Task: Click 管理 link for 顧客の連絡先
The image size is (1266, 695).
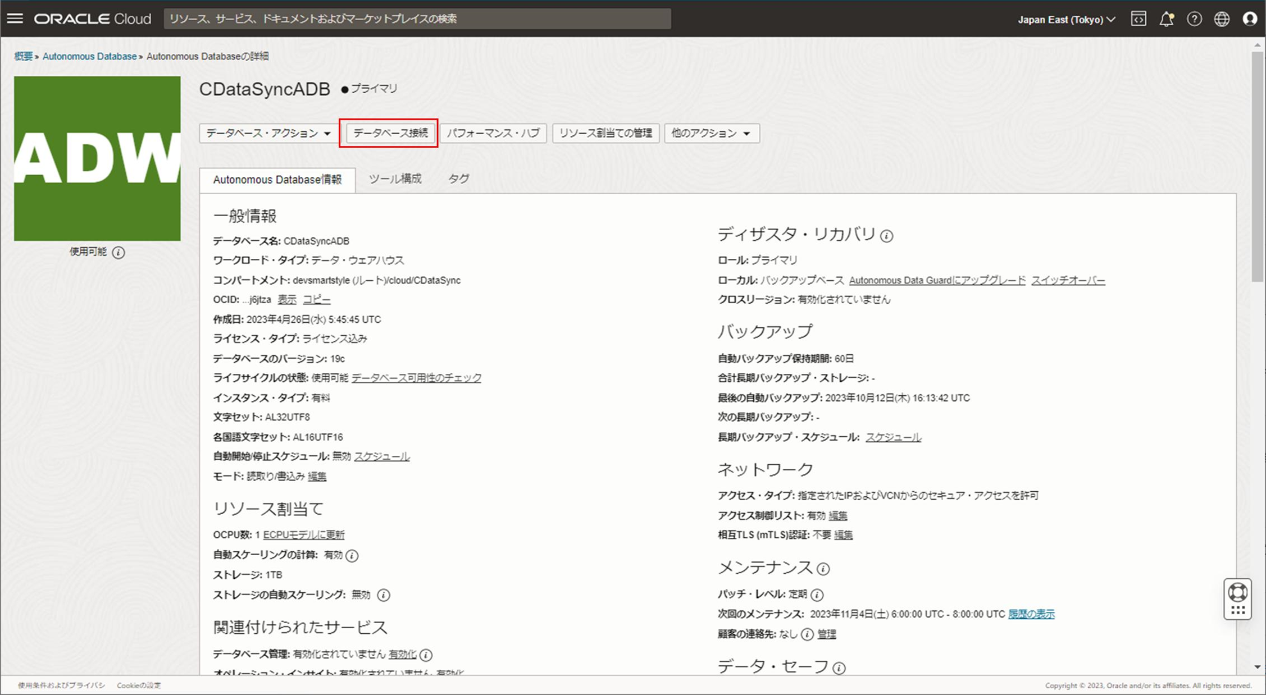Action: (x=826, y=634)
